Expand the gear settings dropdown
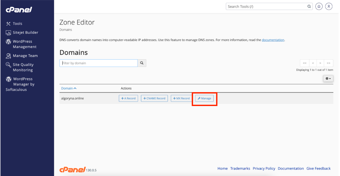This screenshot has width=340, height=176. point(328,78)
